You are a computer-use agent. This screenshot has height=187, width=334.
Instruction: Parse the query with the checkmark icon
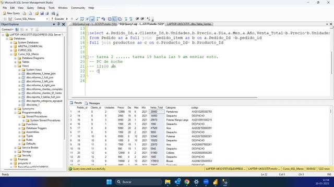coord(77,19)
